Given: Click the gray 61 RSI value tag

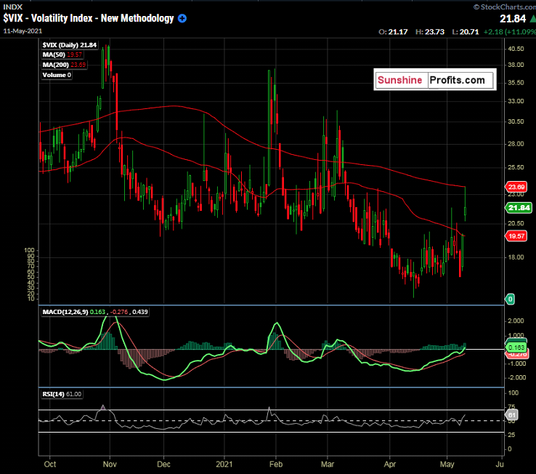Looking at the screenshot, I should pyautogui.click(x=511, y=415).
